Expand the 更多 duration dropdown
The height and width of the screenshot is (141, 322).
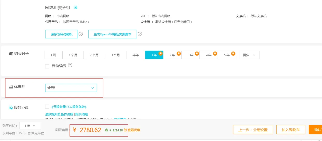point(249,55)
